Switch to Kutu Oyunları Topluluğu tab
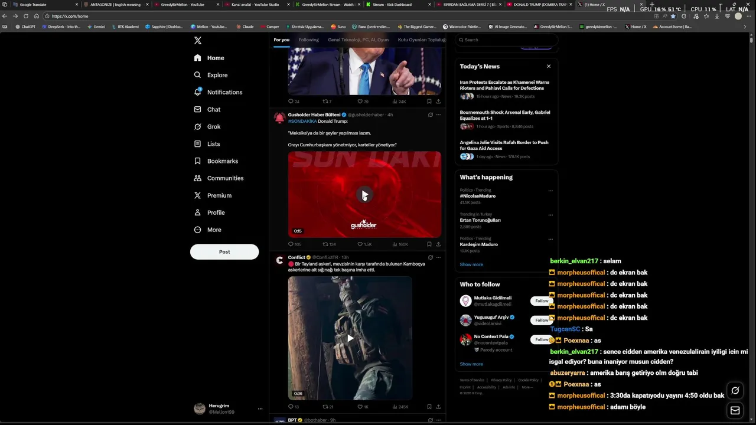Image resolution: width=756 pixels, height=425 pixels. coord(421,40)
